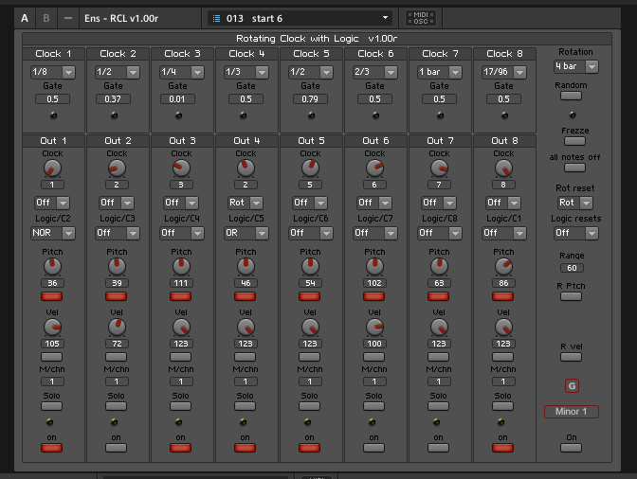Image resolution: width=637 pixels, height=479 pixels.
Task: Click Clock 3 Gate value 0.01
Action: pyautogui.click(x=177, y=99)
